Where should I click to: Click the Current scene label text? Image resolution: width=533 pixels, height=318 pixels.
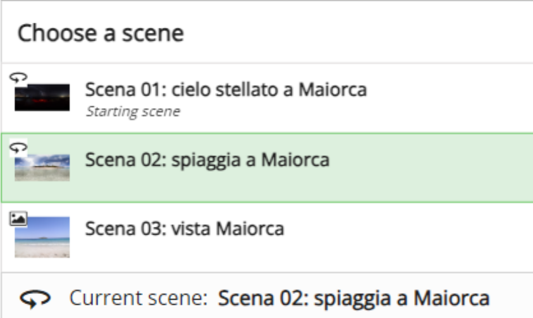[x=138, y=298]
